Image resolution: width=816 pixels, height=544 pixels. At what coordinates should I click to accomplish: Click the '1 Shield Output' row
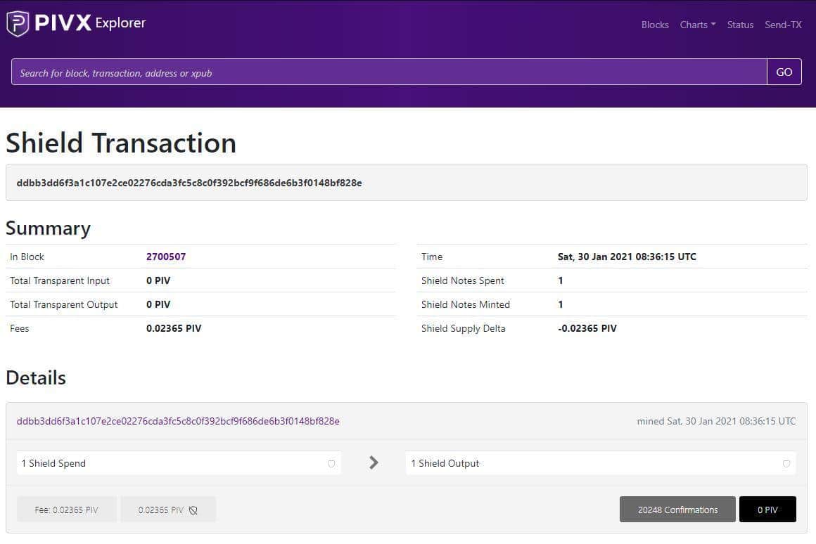coord(601,463)
